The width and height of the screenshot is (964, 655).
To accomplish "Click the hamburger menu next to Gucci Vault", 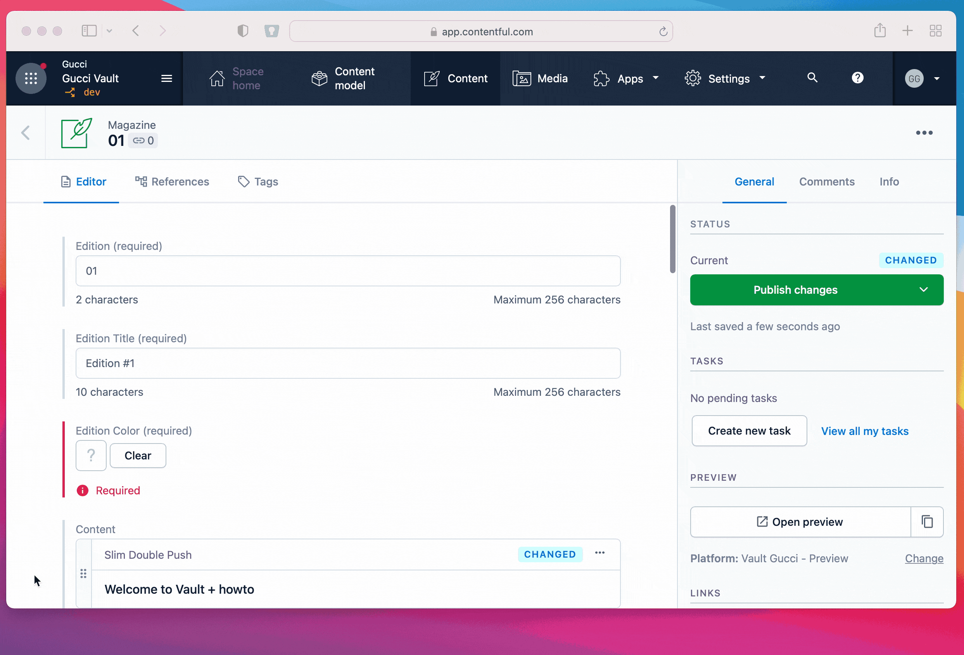I will [x=166, y=78].
